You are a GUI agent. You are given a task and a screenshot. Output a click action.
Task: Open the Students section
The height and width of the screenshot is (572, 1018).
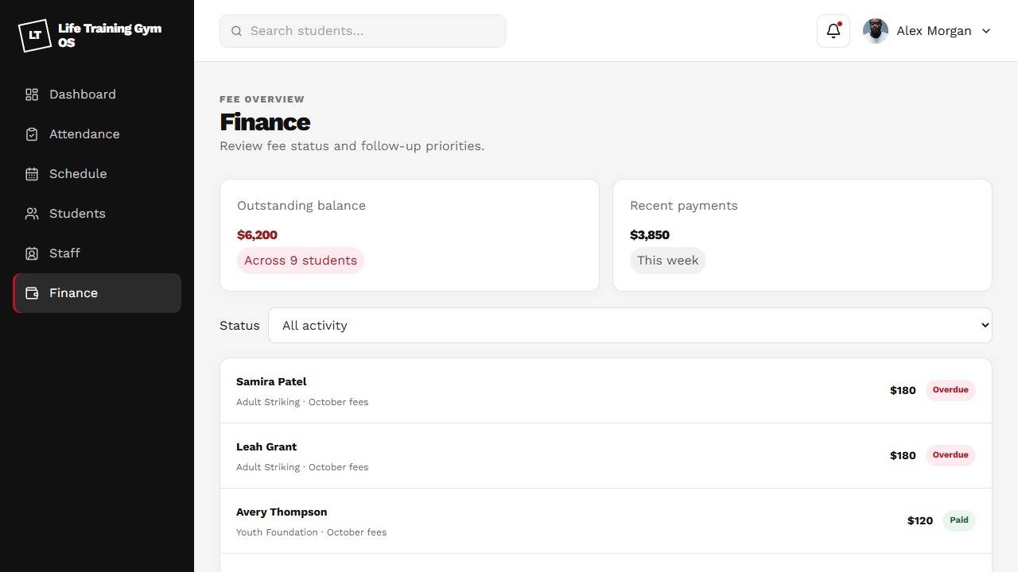point(97,214)
